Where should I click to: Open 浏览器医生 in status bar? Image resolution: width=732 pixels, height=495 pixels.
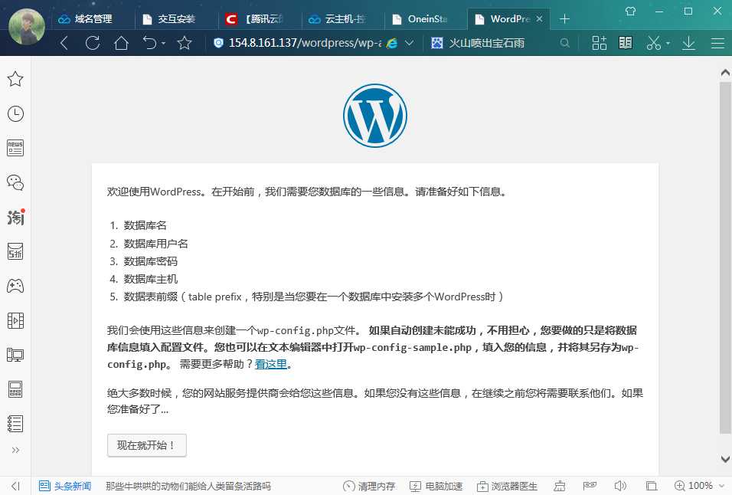(x=507, y=486)
